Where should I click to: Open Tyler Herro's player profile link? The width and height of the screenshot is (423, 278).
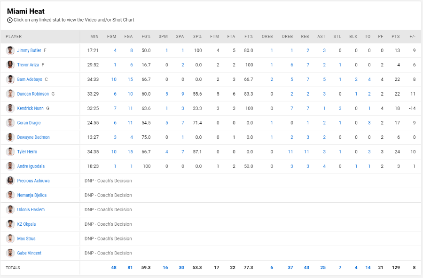[27, 151]
